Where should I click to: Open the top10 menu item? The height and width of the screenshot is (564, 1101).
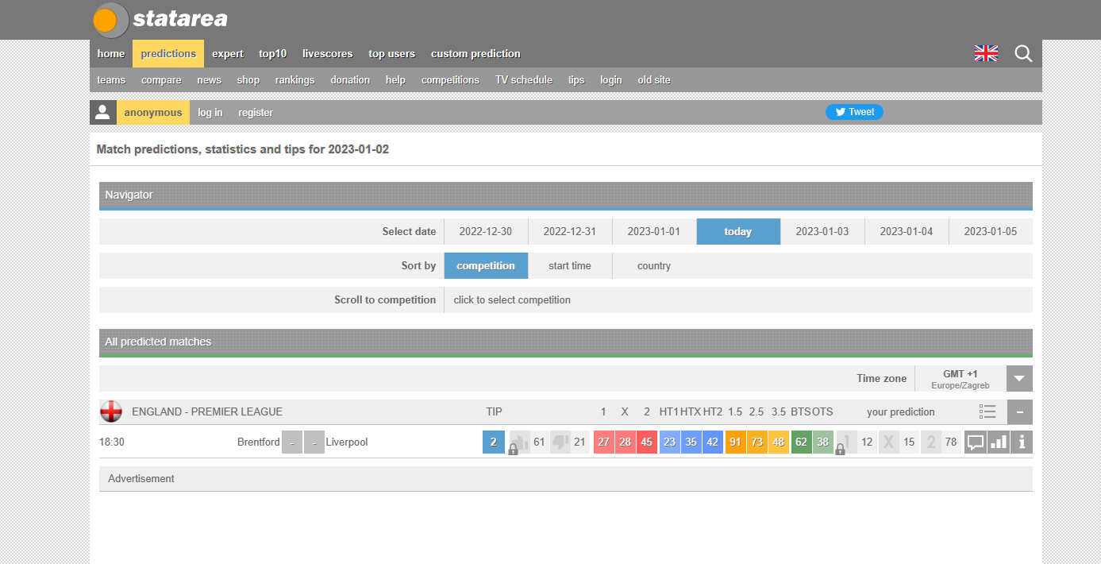click(272, 53)
